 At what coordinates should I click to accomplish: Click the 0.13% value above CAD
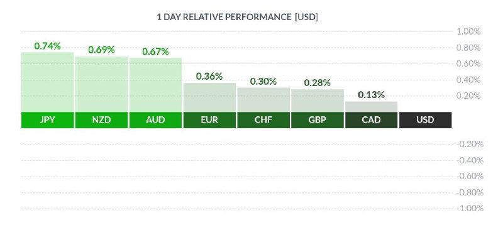click(x=371, y=95)
